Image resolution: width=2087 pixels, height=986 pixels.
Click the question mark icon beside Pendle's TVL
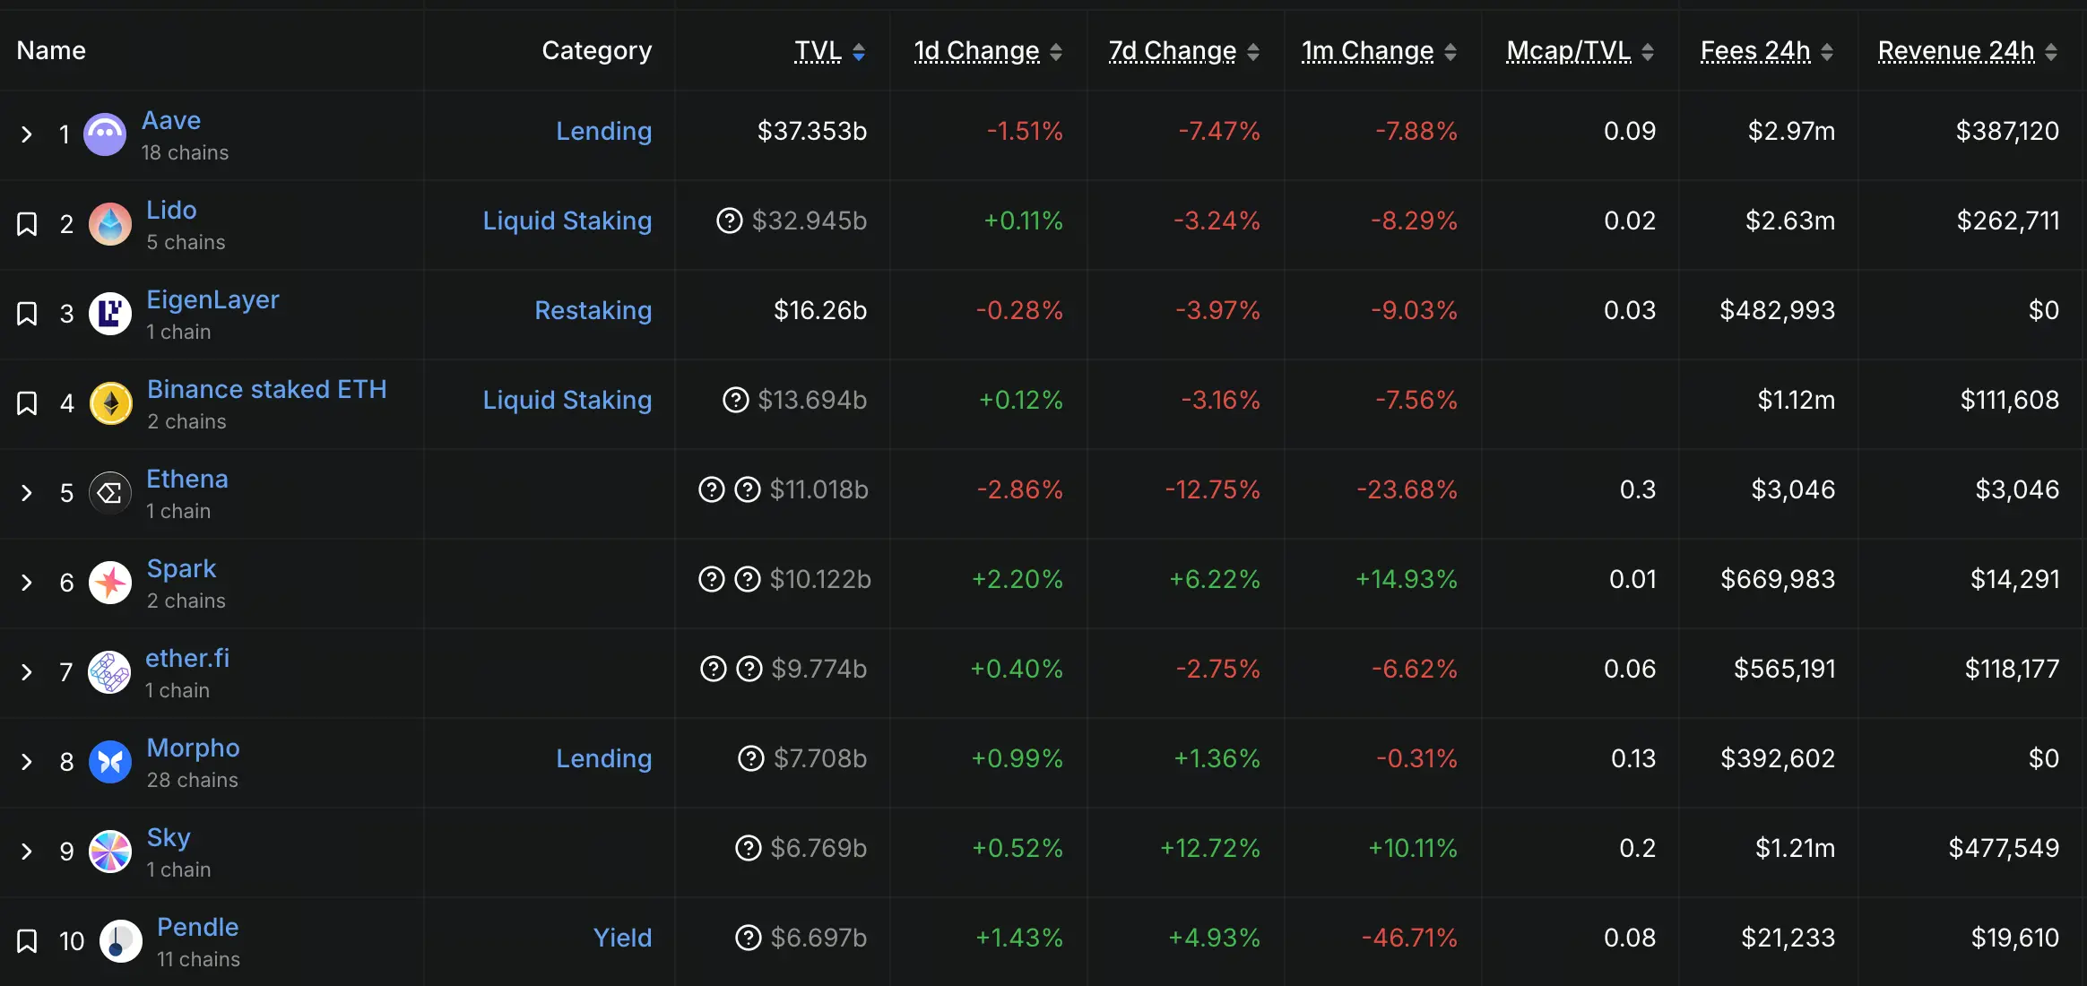pos(749,938)
